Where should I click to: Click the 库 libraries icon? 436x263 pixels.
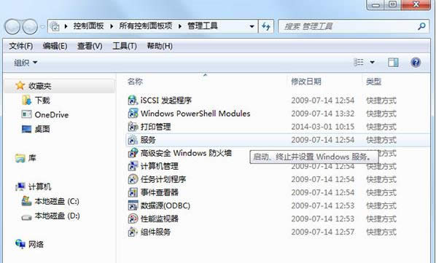[20, 158]
